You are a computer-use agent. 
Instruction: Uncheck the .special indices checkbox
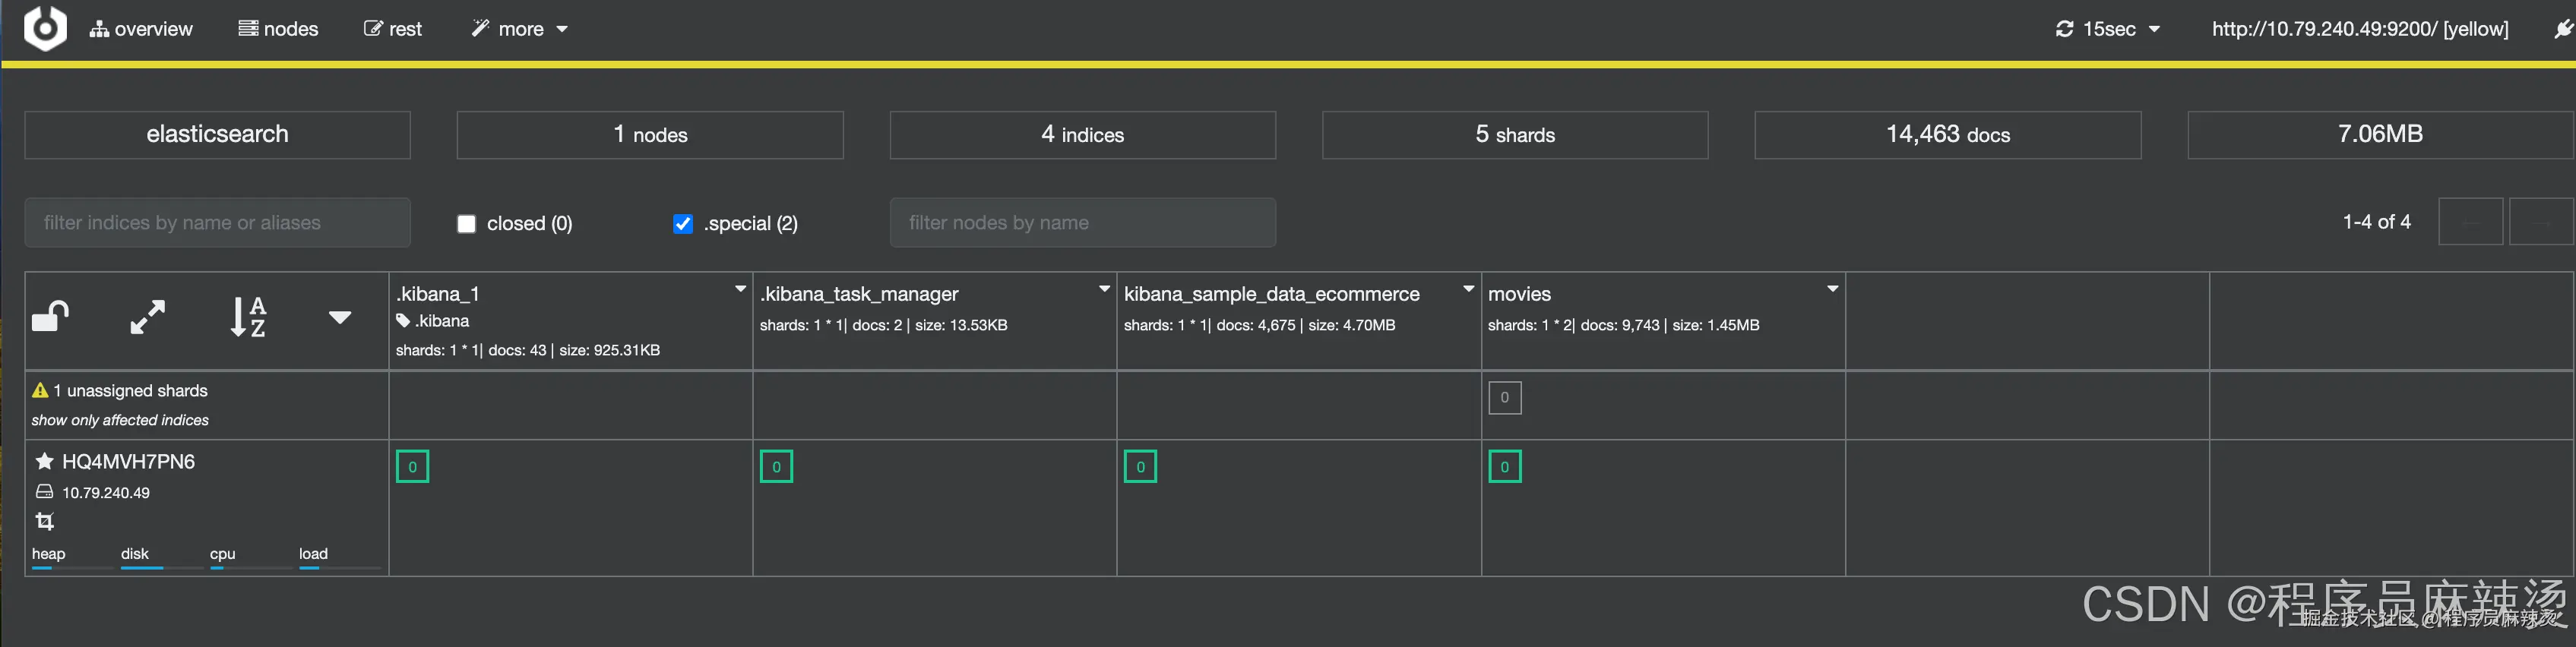pos(683,224)
